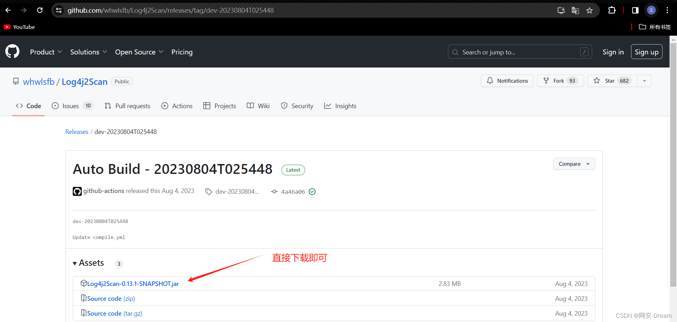The height and width of the screenshot is (322, 677).
Task: Click the Google Translate icon in address bar
Action: 575,10
